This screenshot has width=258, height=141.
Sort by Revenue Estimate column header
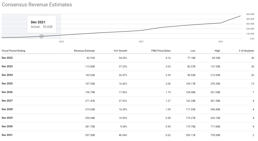pos(84,51)
